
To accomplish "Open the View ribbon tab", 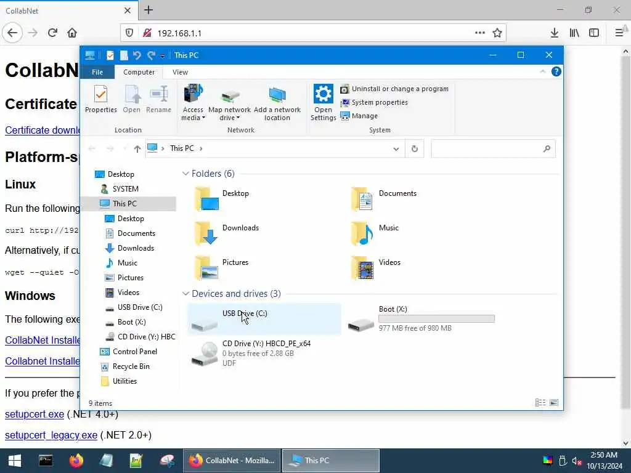I will (180, 72).
